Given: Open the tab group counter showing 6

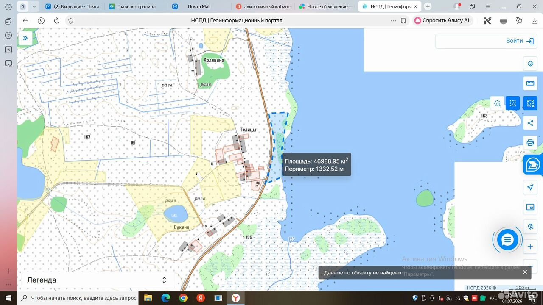Looking at the screenshot, I should (x=22, y=6).
